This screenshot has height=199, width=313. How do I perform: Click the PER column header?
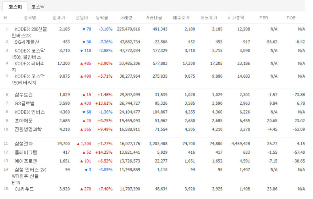pos(264,18)
